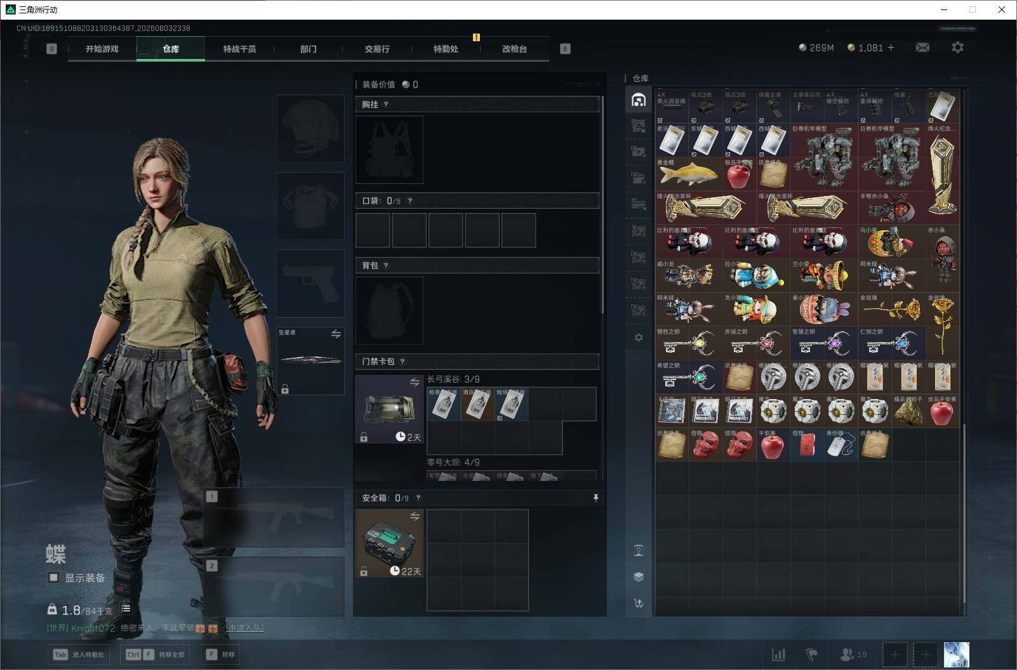Click the player avatar thumbnail at bottom right

coord(957,655)
